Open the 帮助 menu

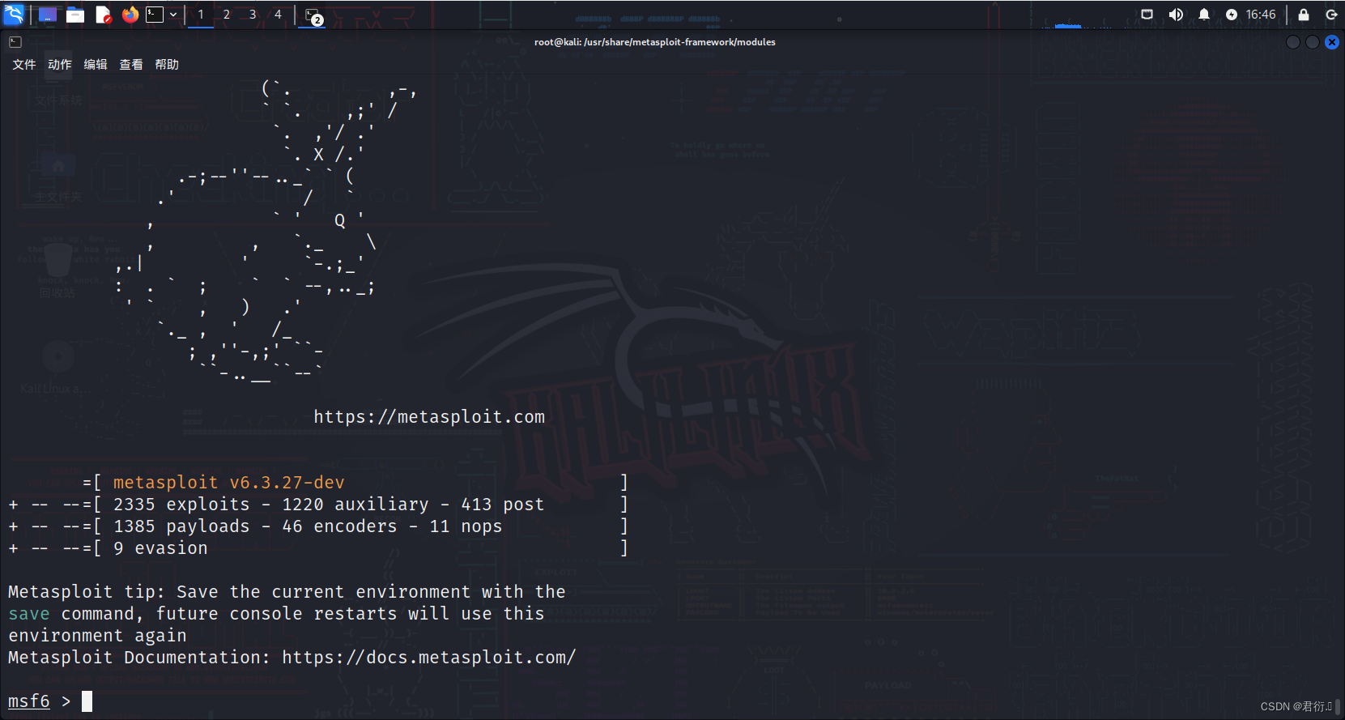[x=167, y=65]
